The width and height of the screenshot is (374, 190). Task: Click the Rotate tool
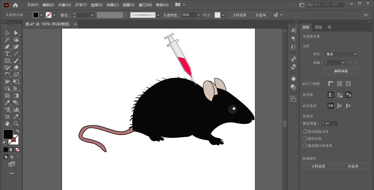7,75
